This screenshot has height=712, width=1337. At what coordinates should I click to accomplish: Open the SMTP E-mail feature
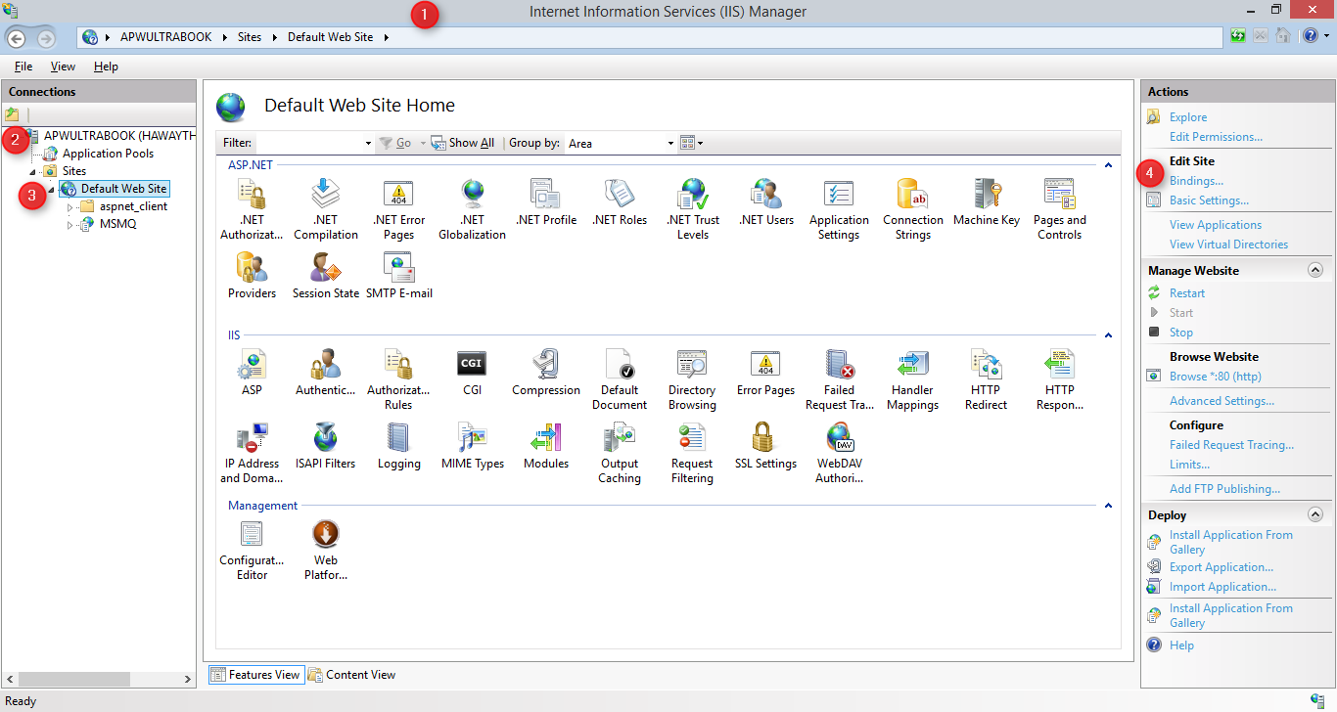tap(398, 276)
